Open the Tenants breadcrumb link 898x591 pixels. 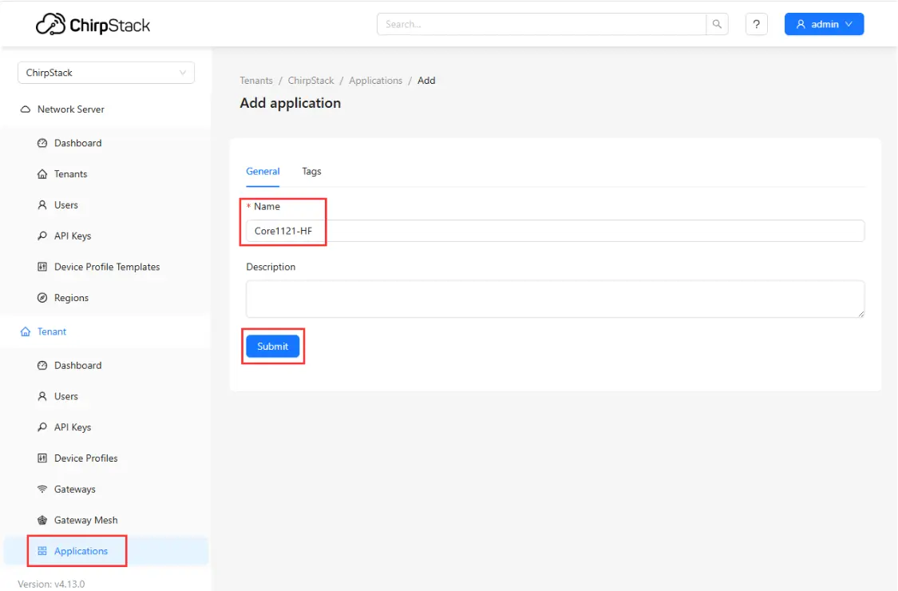point(256,80)
